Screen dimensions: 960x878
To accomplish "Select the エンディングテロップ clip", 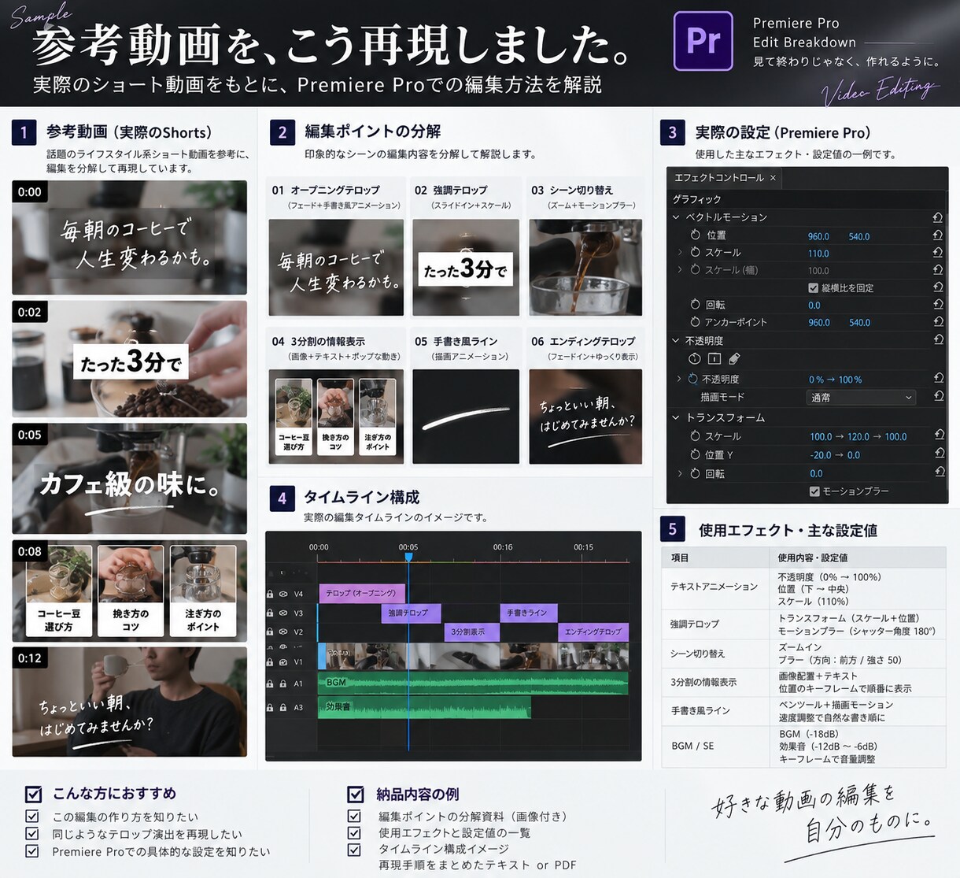I will pos(594,632).
